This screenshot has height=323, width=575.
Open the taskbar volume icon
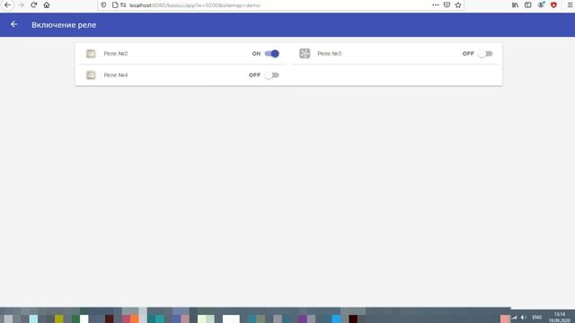(523, 318)
